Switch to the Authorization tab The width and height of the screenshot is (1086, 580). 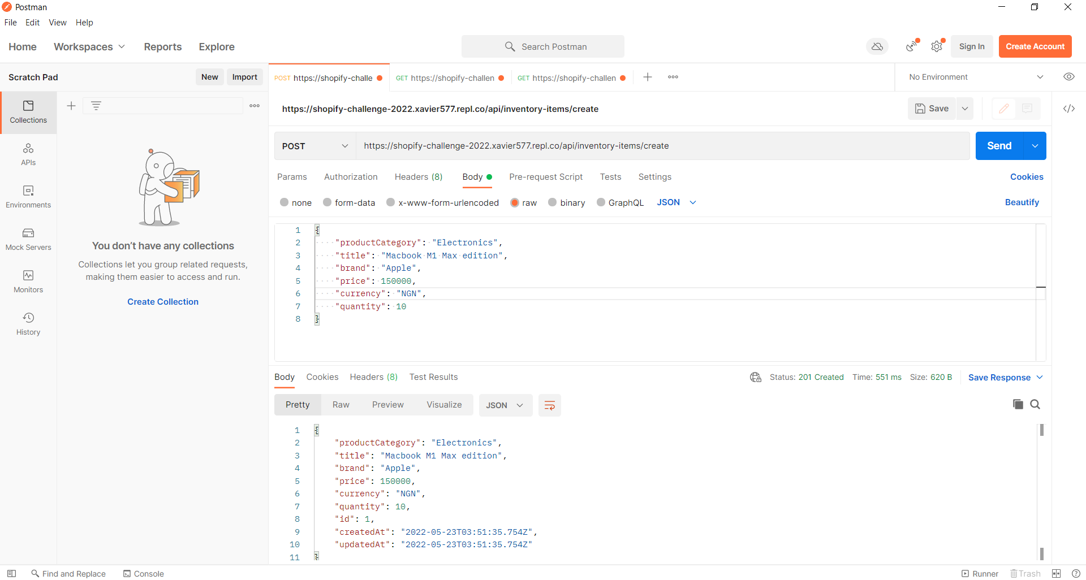point(351,177)
